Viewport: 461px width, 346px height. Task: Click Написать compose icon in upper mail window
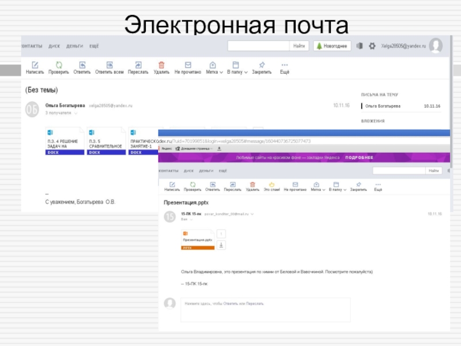coord(35,65)
